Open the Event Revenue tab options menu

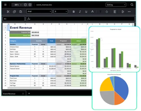click(23, 94)
